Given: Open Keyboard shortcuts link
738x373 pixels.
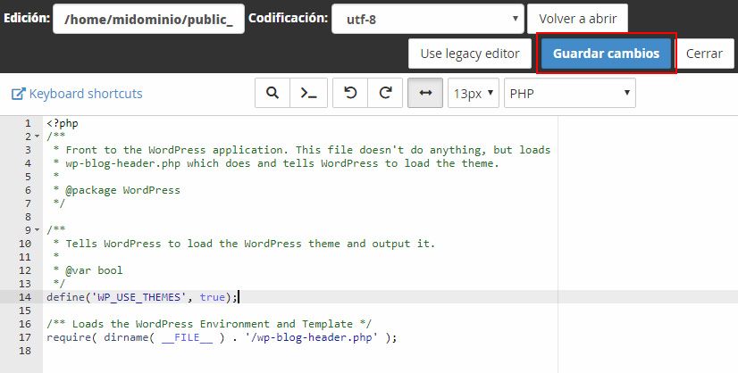Looking at the screenshot, I should [x=85, y=94].
